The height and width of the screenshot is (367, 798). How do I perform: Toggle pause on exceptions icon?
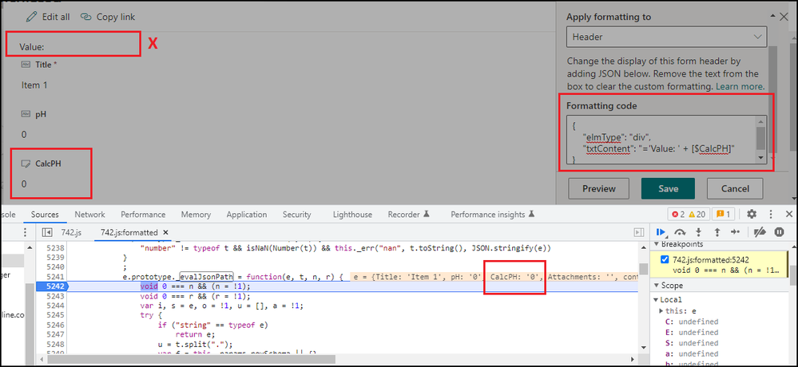click(x=779, y=232)
